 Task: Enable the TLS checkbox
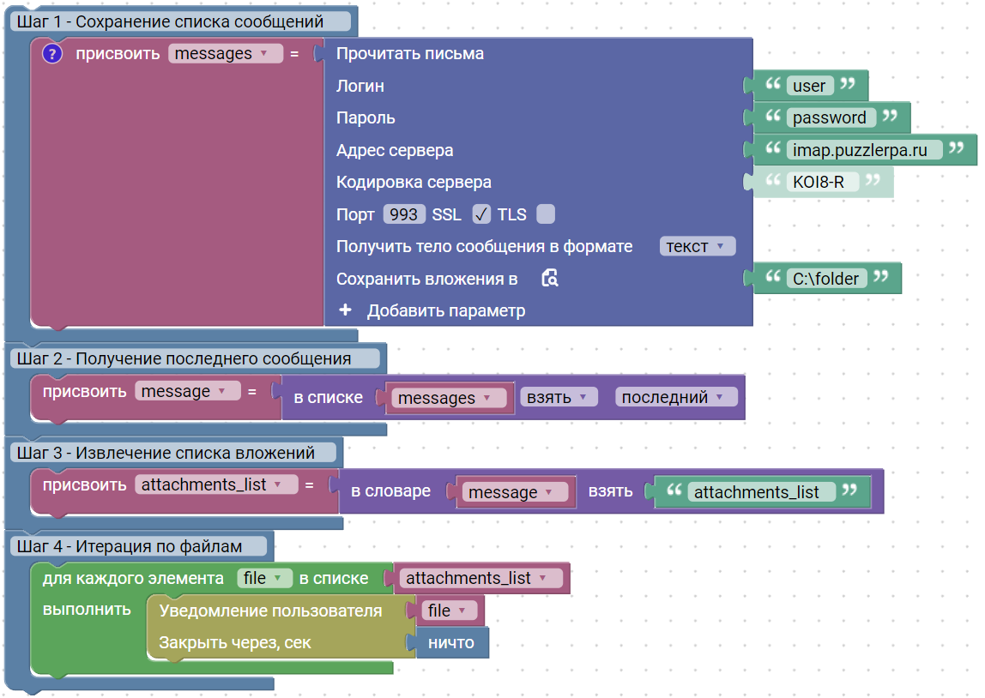pos(546,214)
